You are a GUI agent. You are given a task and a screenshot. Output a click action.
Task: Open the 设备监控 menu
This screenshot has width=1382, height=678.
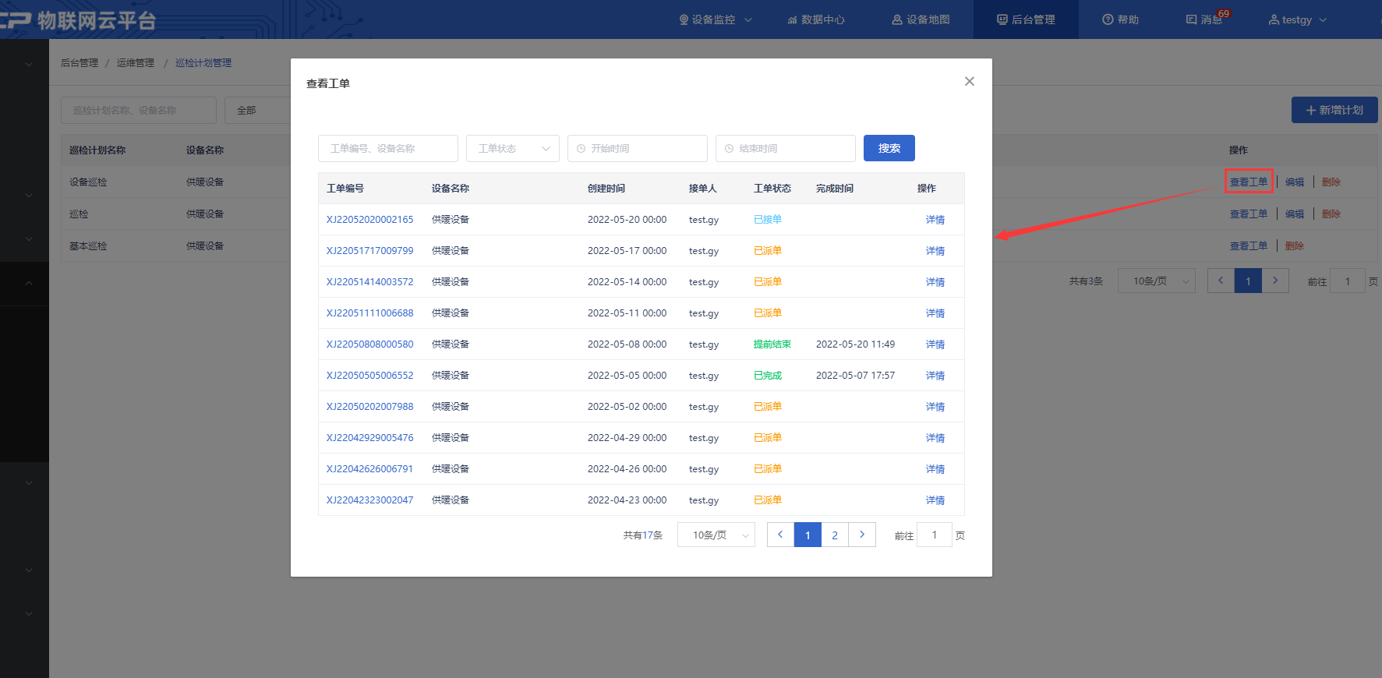[x=716, y=19]
